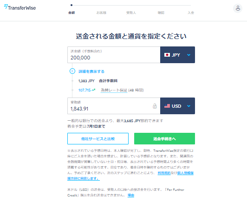Viewport: 247px width, 202px height.
Task: Click the green rate trend arrow icon
Action: [x=94, y=90]
